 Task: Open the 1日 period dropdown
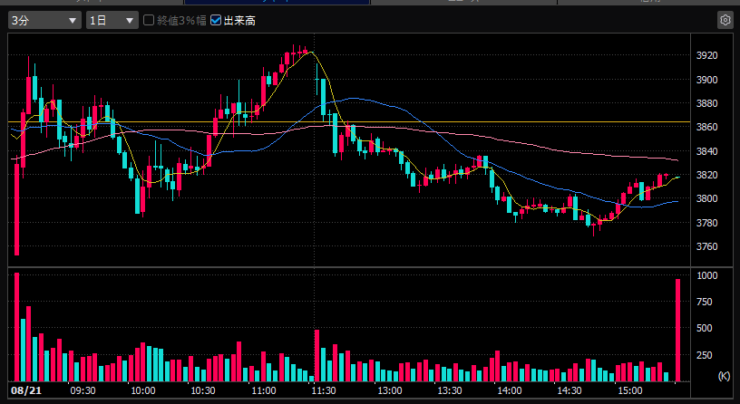(x=112, y=20)
